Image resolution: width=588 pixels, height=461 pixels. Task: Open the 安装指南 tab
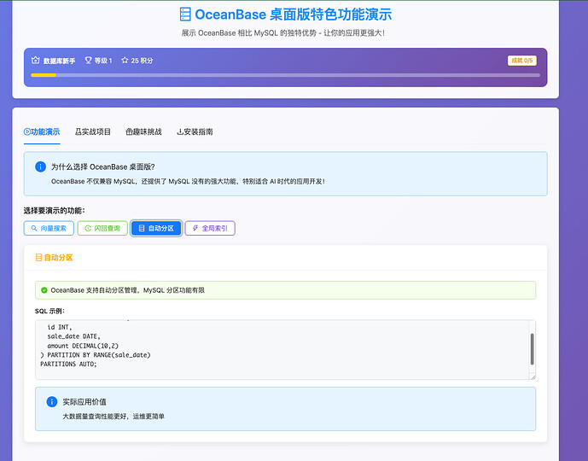tap(195, 131)
